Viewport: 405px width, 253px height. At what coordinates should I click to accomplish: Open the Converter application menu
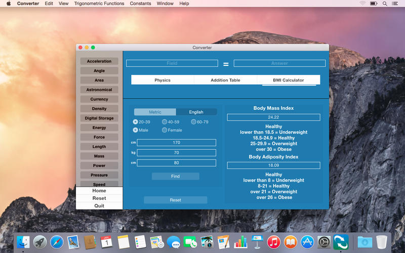click(x=28, y=4)
